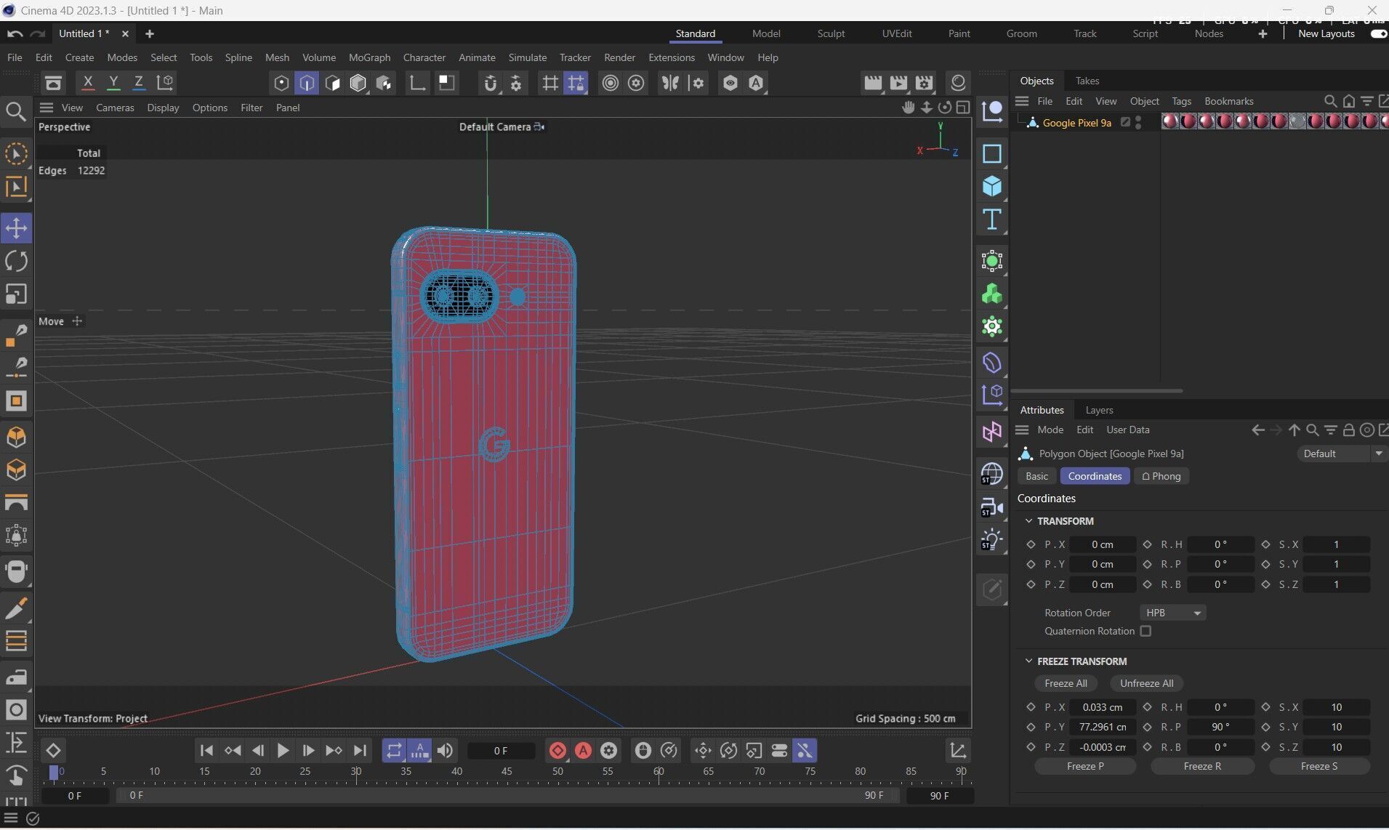Image resolution: width=1389 pixels, height=830 pixels.
Task: Add a Text spline with T icon
Action: tap(992, 219)
